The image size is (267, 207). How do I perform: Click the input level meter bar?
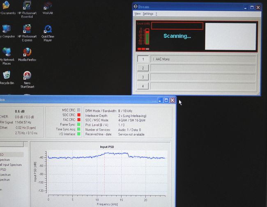(147, 37)
